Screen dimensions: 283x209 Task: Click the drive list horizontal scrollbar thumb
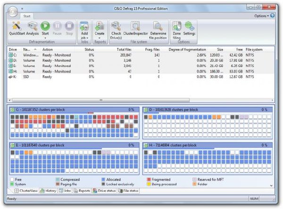(101, 100)
